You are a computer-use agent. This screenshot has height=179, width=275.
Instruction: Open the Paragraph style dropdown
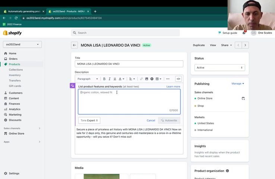click(x=88, y=79)
